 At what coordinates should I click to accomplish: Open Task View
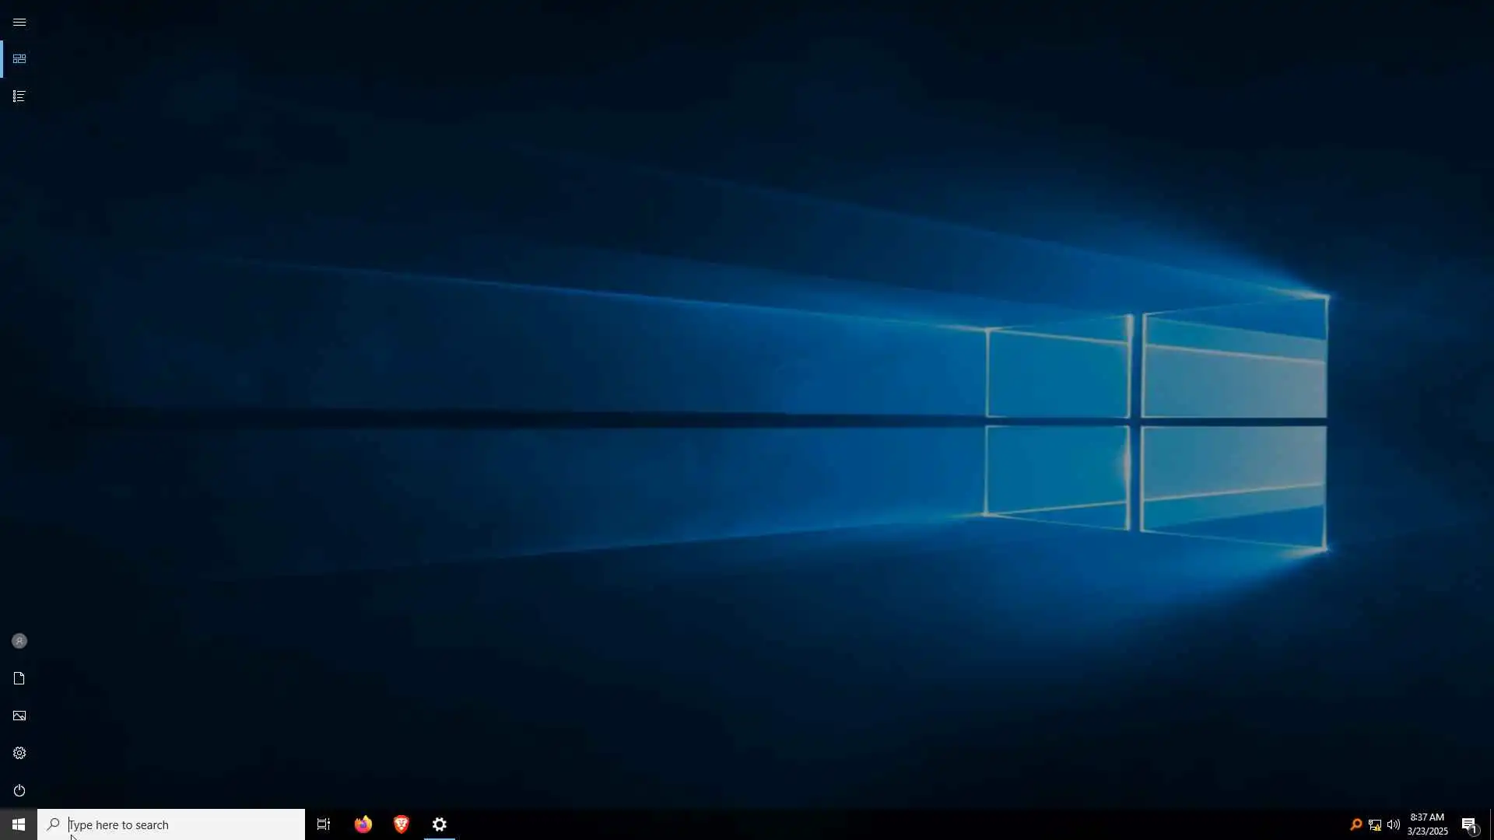tap(324, 824)
